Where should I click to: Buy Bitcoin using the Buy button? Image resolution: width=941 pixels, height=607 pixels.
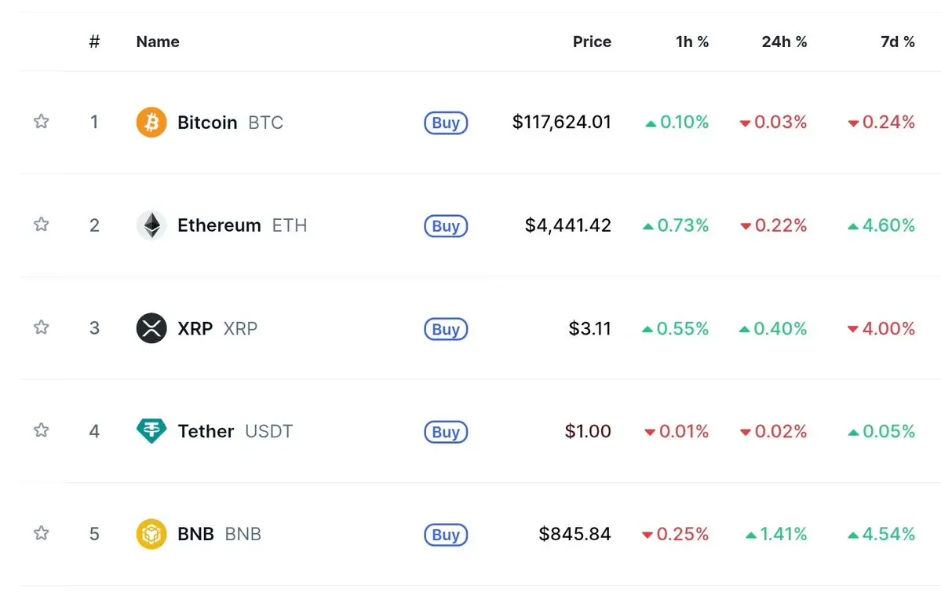click(446, 122)
